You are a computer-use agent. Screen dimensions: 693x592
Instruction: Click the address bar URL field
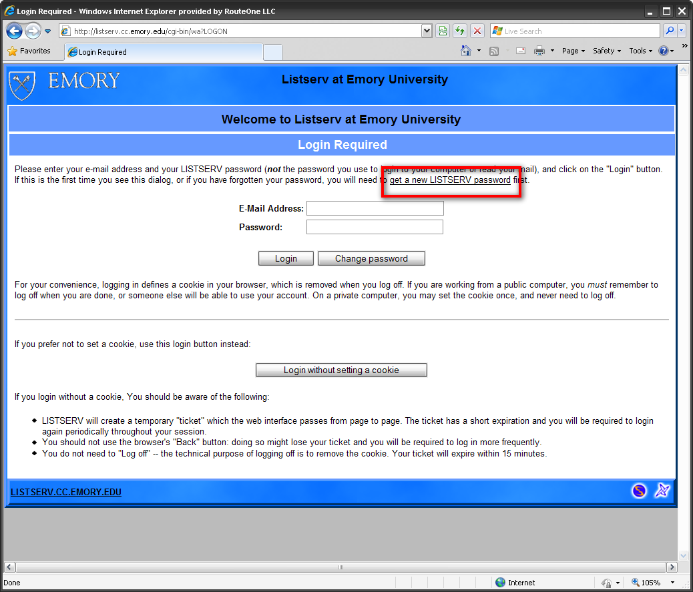point(240,31)
